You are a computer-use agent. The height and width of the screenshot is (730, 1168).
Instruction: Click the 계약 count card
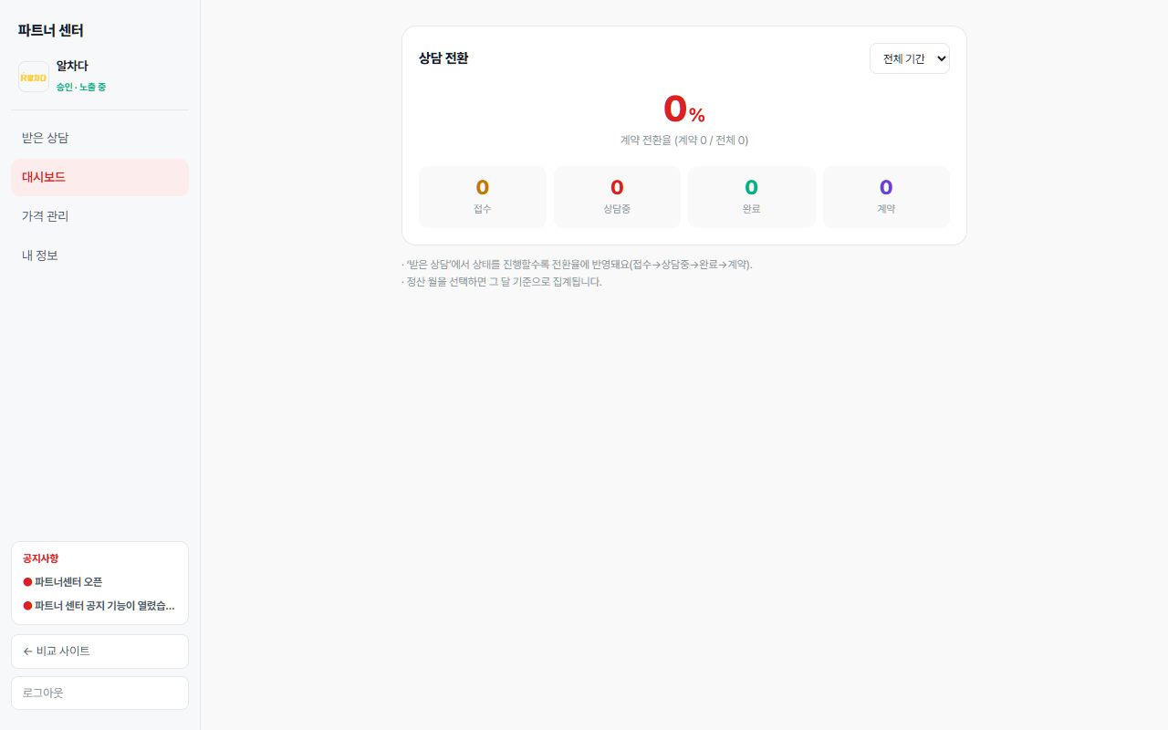[x=886, y=197]
